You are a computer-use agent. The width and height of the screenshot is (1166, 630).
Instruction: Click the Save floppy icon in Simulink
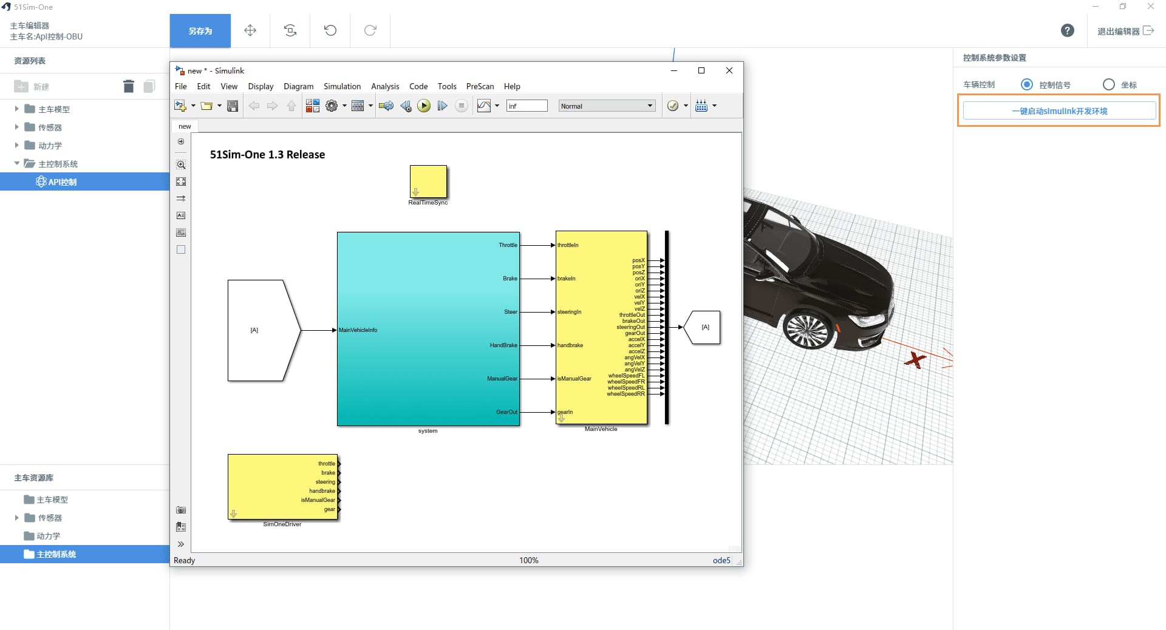233,106
